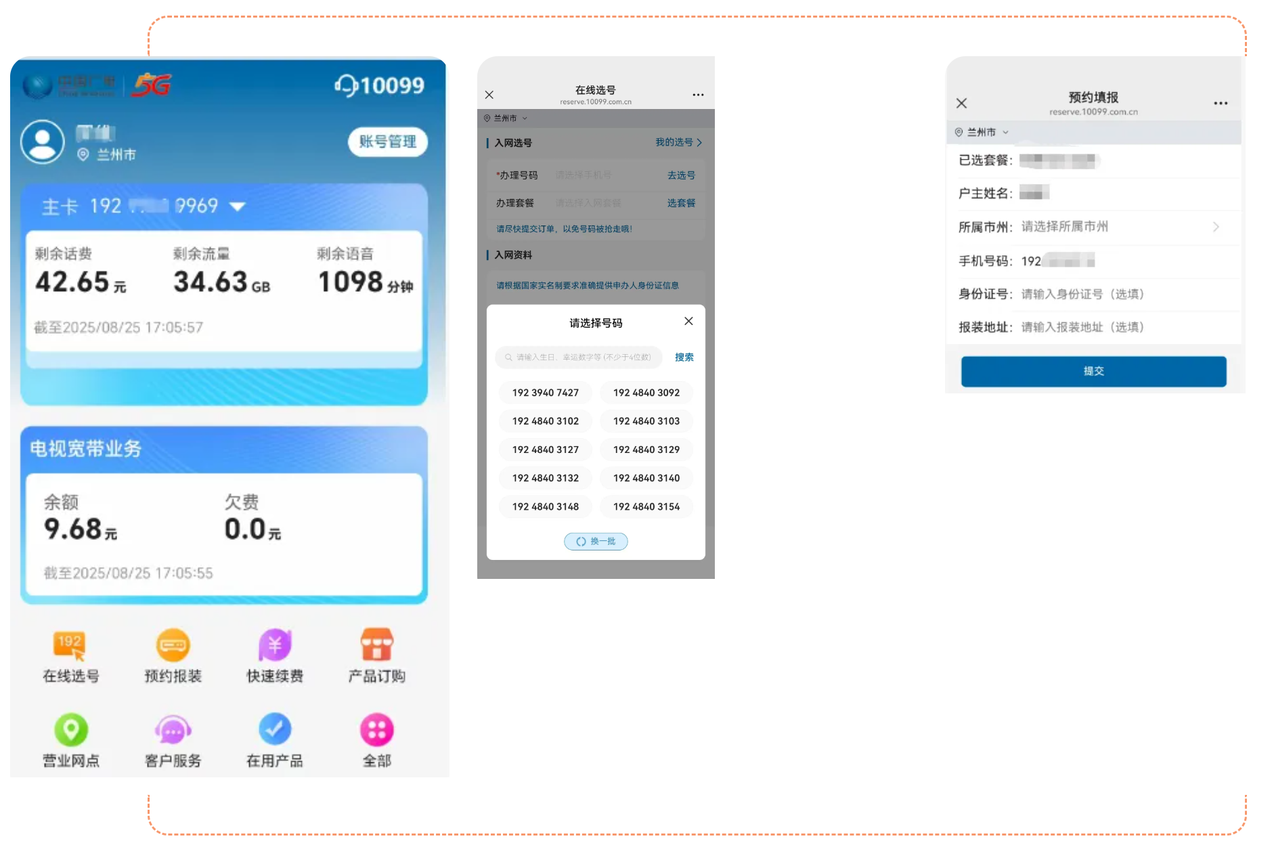Call the 10099 hotline headset icon
Screen dimensions: 1274x845
(346, 85)
